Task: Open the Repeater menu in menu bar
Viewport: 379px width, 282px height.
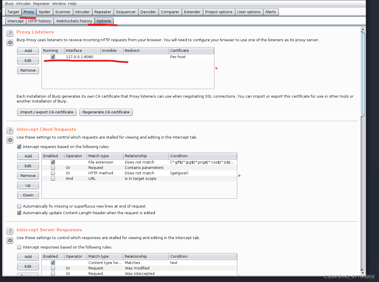Action: pos(42,3)
